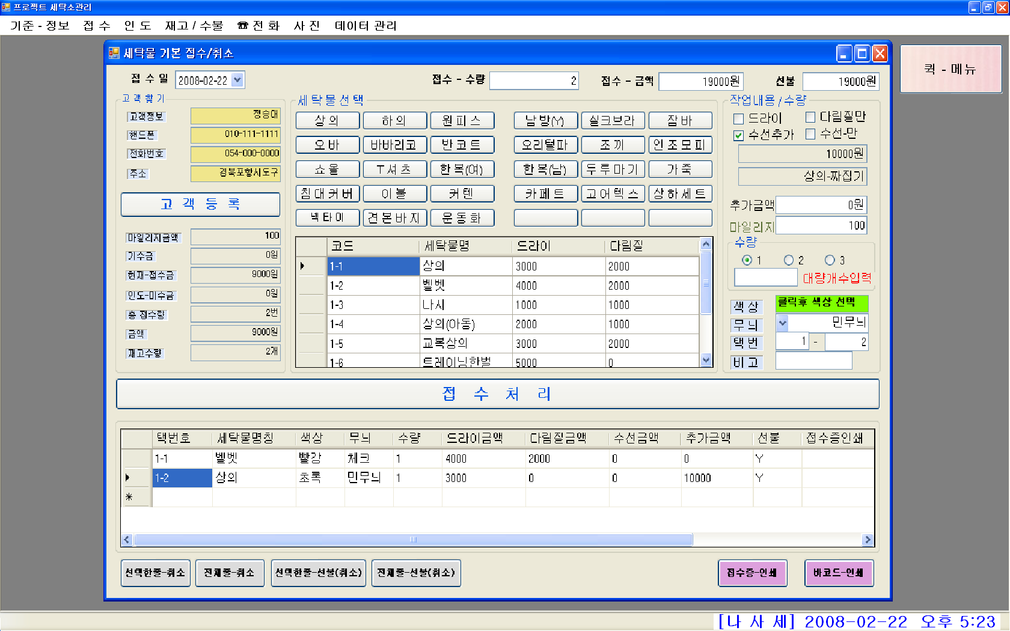Click the 바코드-인쇄 button
This screenshot has width=1010, height=631.
click(x=839, y=573)
